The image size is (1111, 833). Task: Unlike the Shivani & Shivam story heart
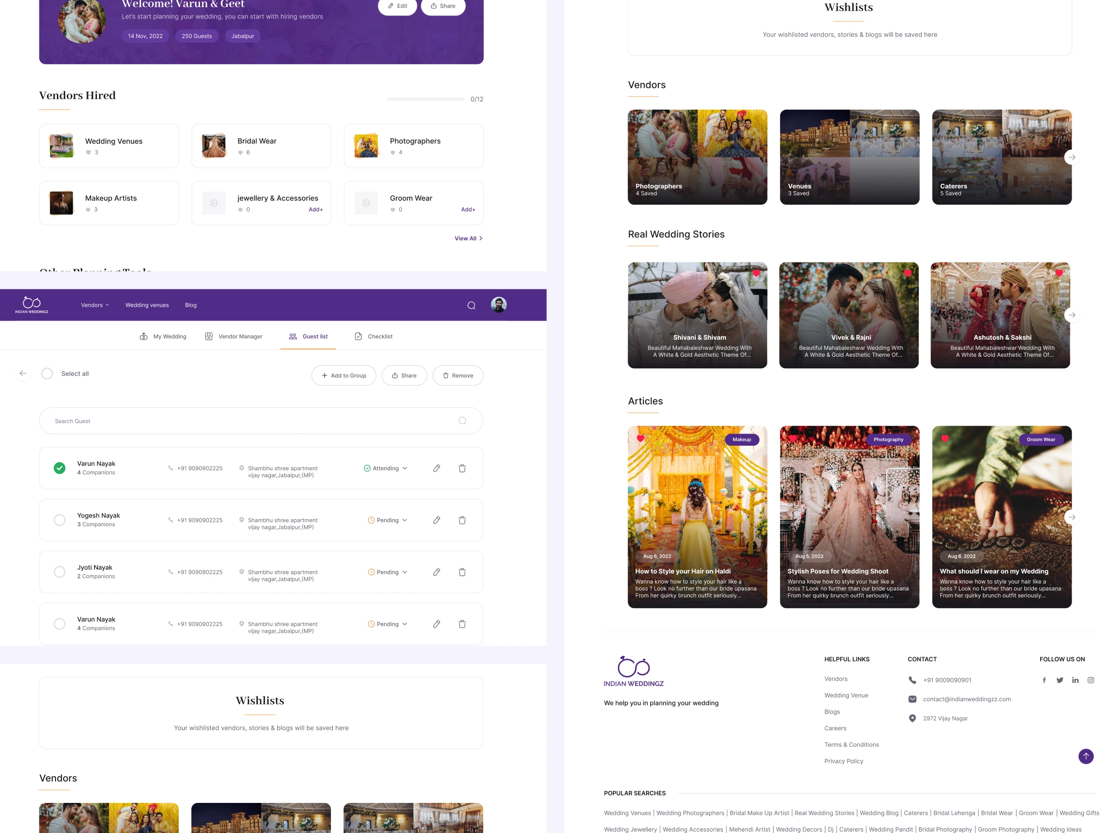point(756,273)
